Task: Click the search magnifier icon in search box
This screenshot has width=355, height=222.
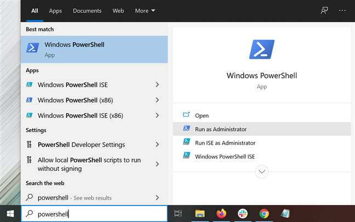Action: 30,213
